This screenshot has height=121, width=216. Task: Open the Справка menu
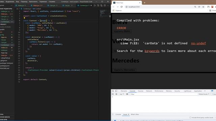[52, 2]
